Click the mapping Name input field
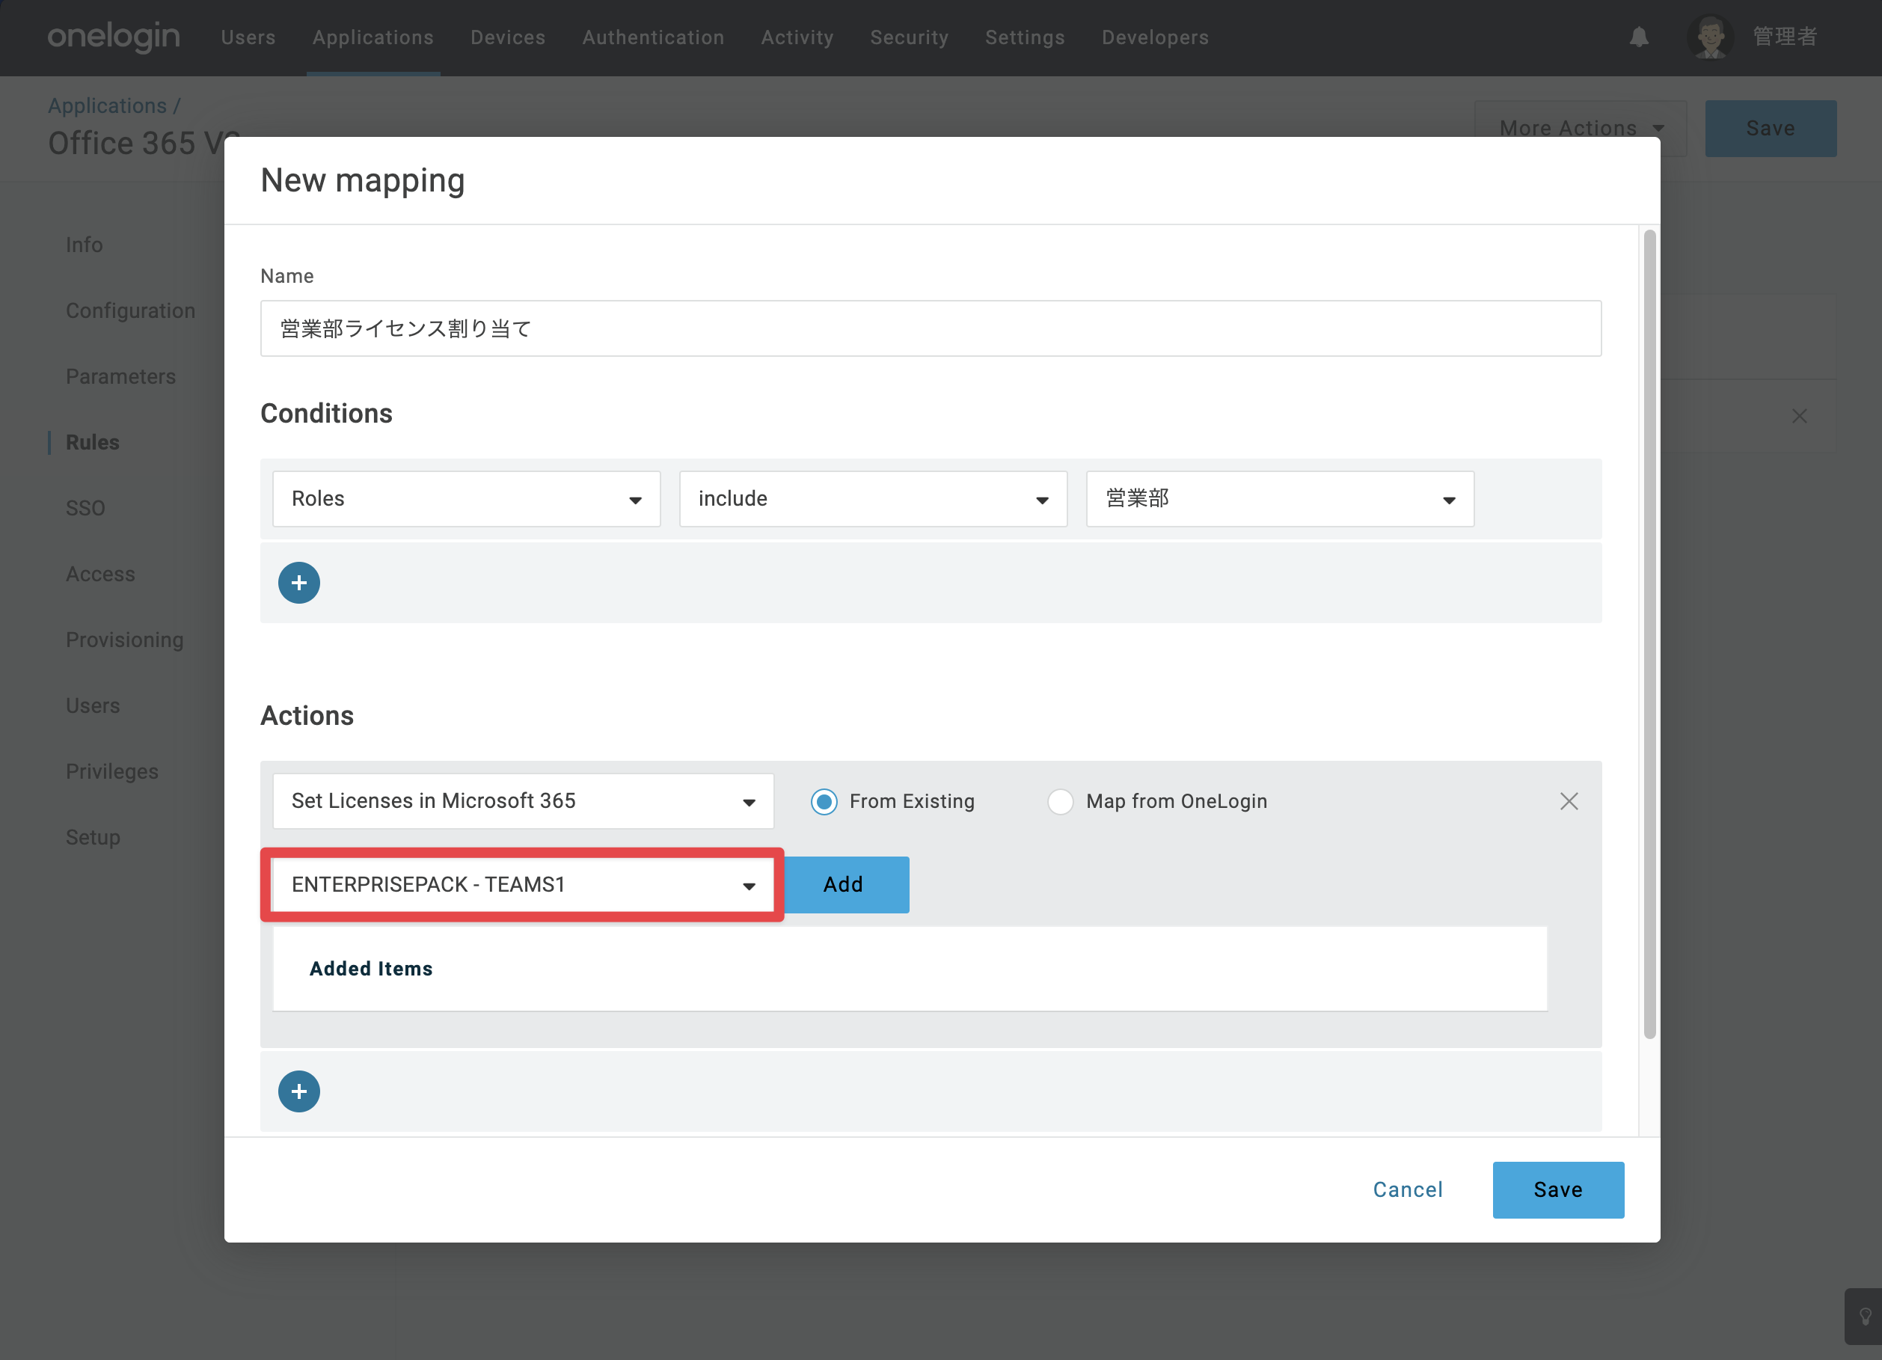Viewport: 1882px width, 1360px height. 931,328
